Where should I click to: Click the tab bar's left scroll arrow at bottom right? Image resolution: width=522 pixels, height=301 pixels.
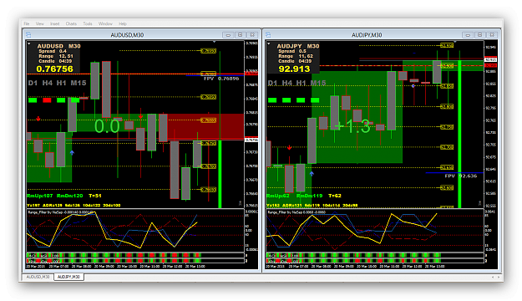493,277
